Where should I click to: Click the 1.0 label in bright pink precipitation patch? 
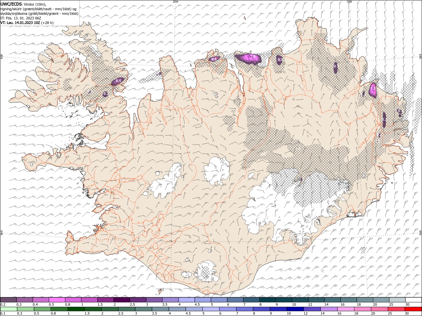click(x=253, y=57)
